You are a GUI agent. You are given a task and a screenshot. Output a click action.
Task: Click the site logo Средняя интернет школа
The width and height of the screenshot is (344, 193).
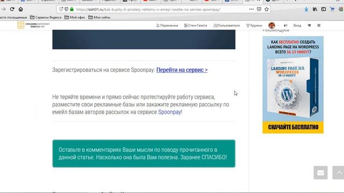(33, 25)
